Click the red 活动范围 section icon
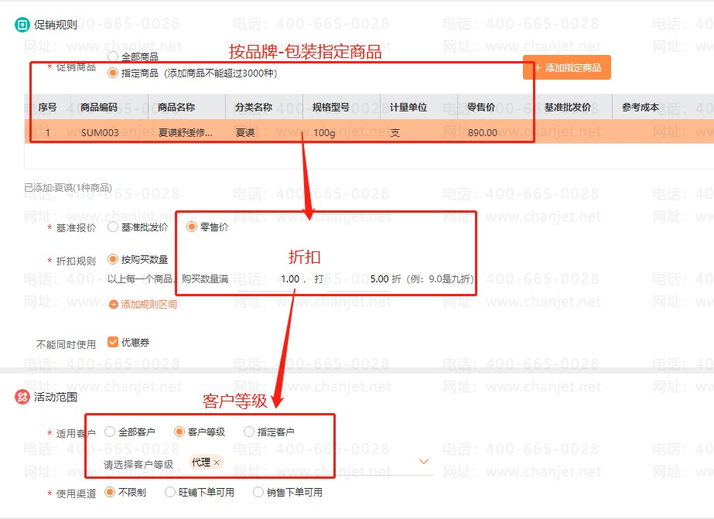Screen dimensions: 714x519 [x=22, y=397]
